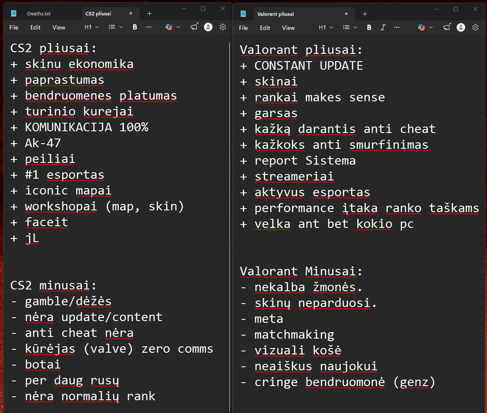Expand list chevron in right window
Screen dimensions: 487x413
(x=355, y=27)
